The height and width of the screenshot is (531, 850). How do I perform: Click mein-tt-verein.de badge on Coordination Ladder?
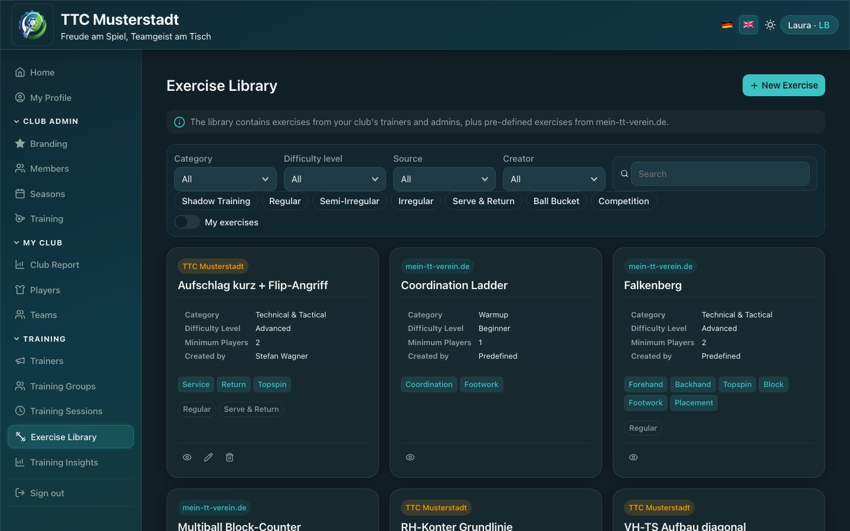coord(437,267)
